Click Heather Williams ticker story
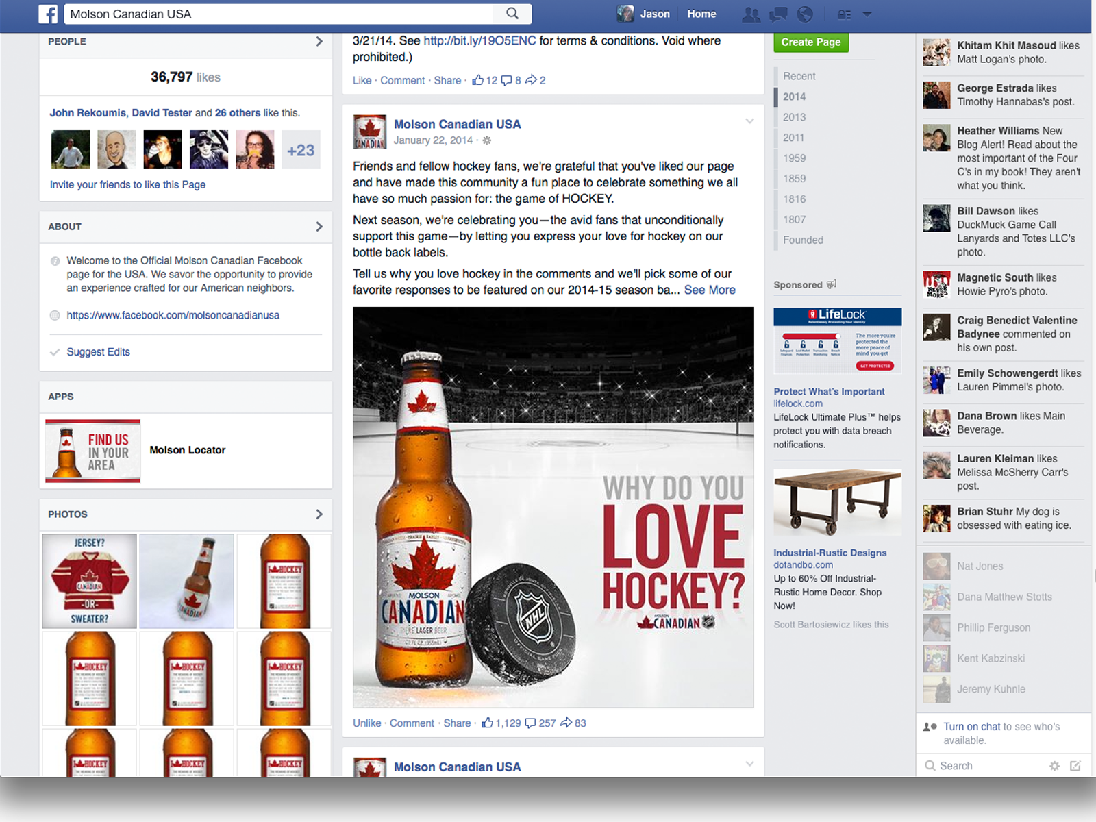Image resolution: width=1096 pixels, height=822 pixels. (x=1004, y=158)
